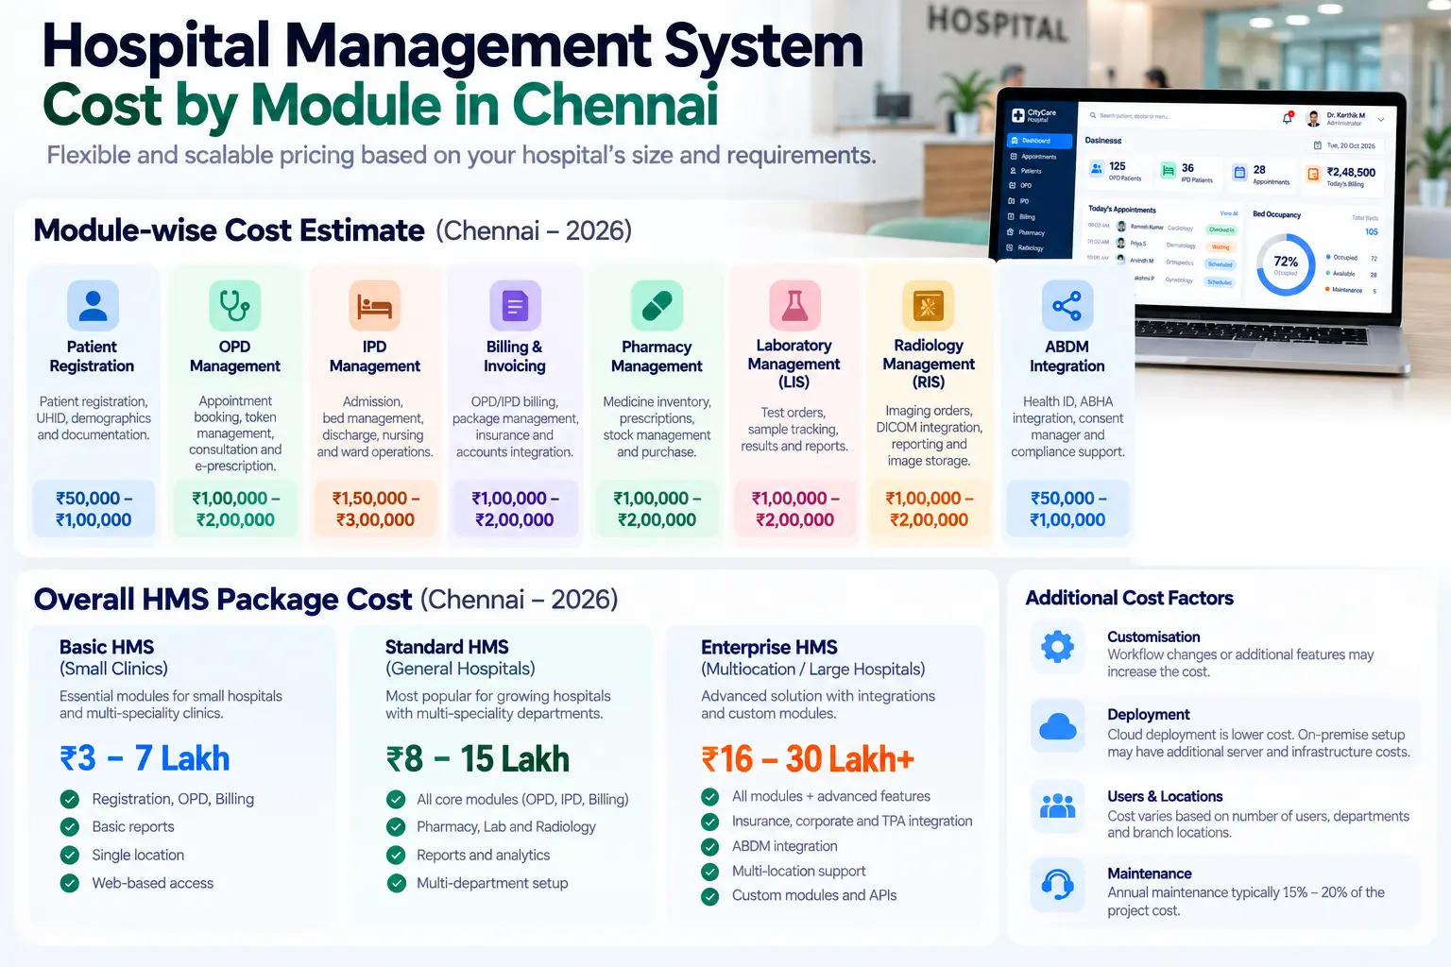Click the check mark beside Pharmacy, Lab and Radiology
The height and width of the screenshot is (967, 1451).
tap(396, 826)
